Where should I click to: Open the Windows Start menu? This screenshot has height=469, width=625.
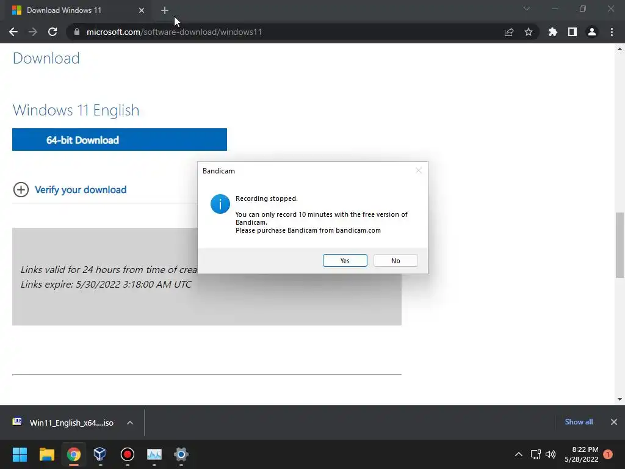click(x=20, y=454)
